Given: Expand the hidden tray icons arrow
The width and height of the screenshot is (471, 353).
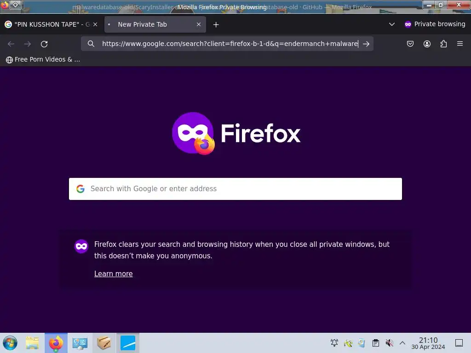Looking at the screenshot, I should [x=402, y=343].
